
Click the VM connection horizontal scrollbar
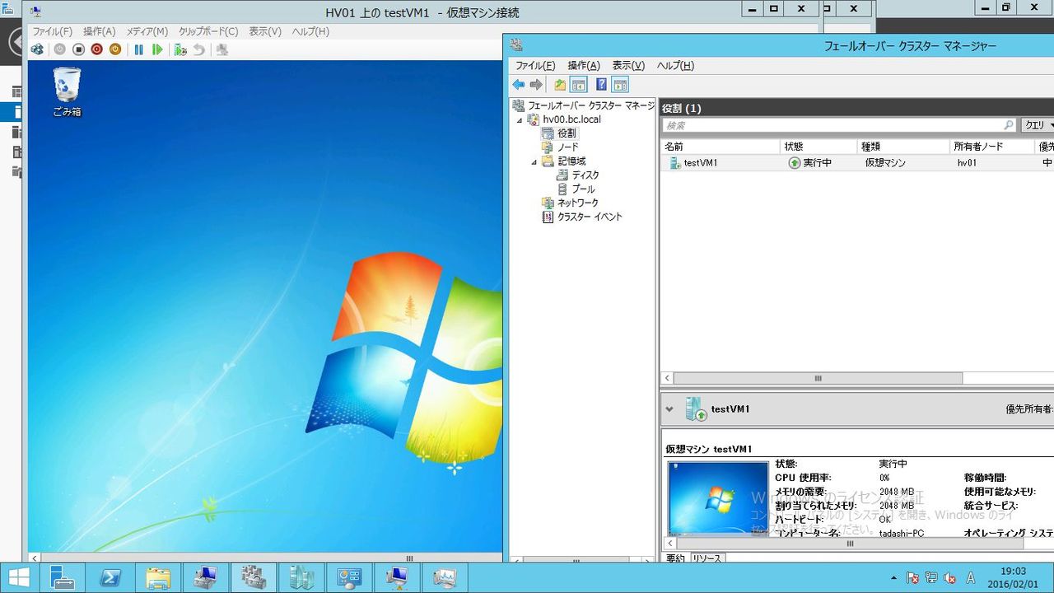(x=265, y=558)
